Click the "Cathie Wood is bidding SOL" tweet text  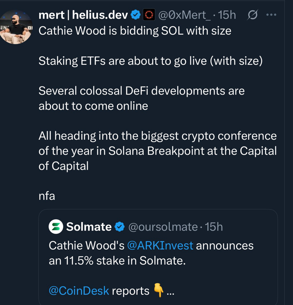[x=135, y=31]
